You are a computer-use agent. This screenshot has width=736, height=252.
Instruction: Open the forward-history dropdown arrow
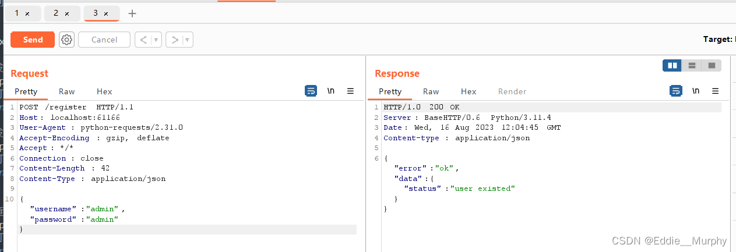click(187, 40)
